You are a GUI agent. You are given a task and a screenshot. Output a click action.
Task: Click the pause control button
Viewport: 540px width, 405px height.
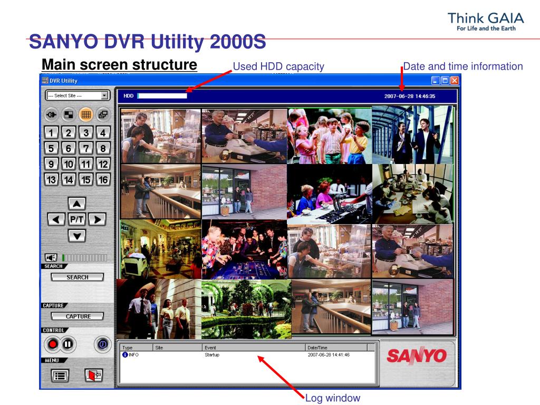(x=68, y=344)
